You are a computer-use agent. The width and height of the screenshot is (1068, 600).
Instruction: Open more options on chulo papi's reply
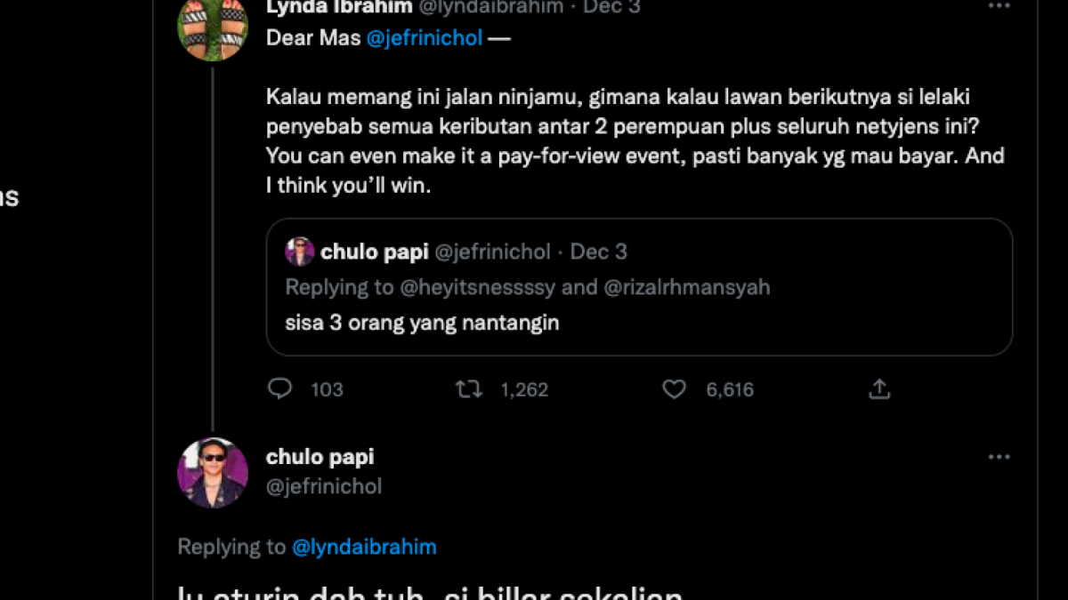[x=998, y=456]
